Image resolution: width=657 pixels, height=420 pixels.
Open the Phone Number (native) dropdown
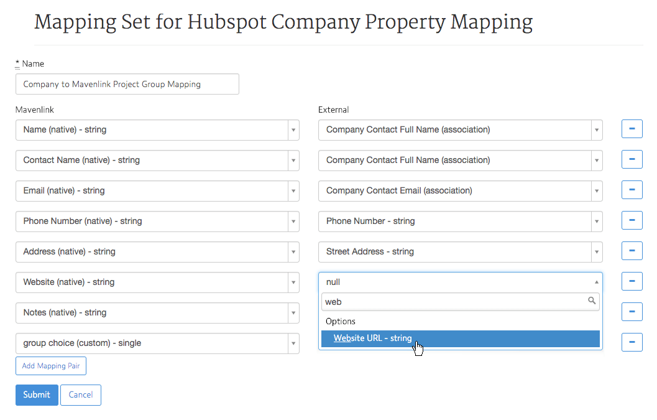157,222
